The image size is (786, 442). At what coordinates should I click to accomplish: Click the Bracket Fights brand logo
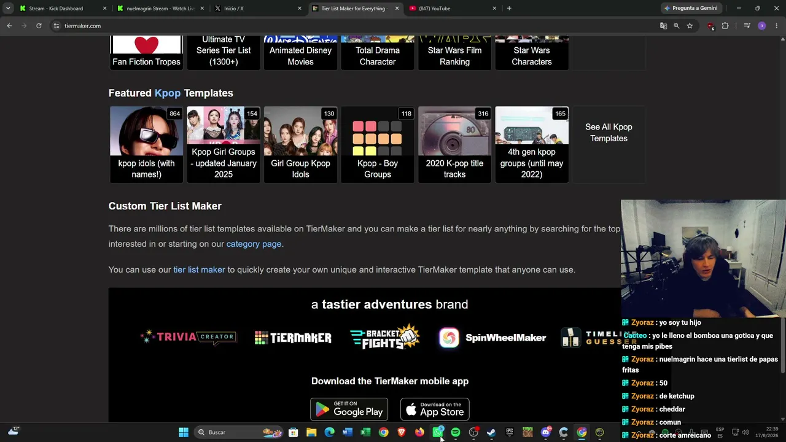(x=384, y=337)
